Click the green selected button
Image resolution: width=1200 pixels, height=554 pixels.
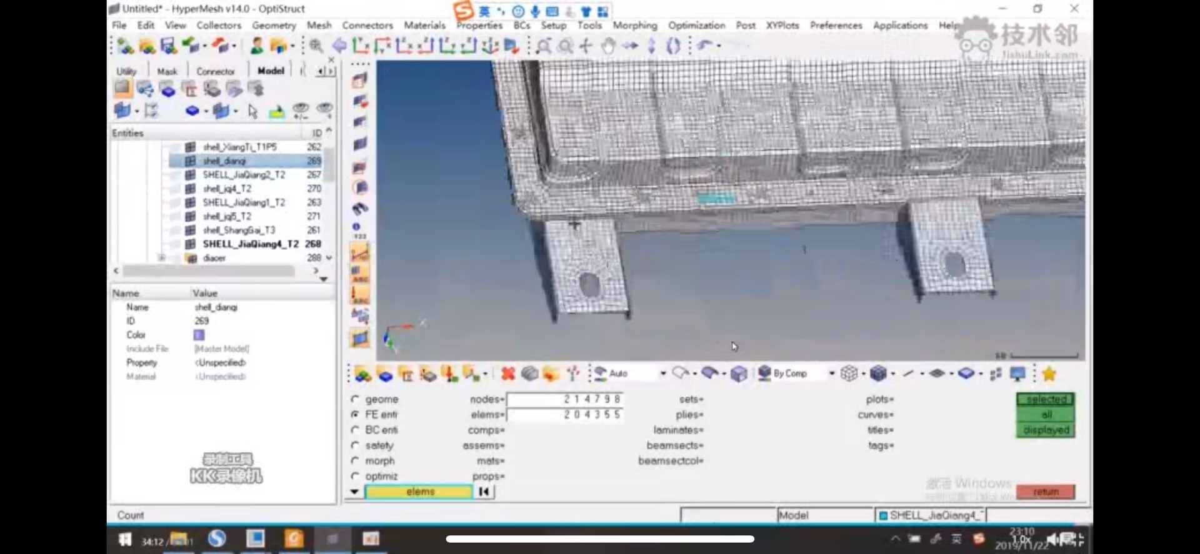click(x=1046, y=399)
